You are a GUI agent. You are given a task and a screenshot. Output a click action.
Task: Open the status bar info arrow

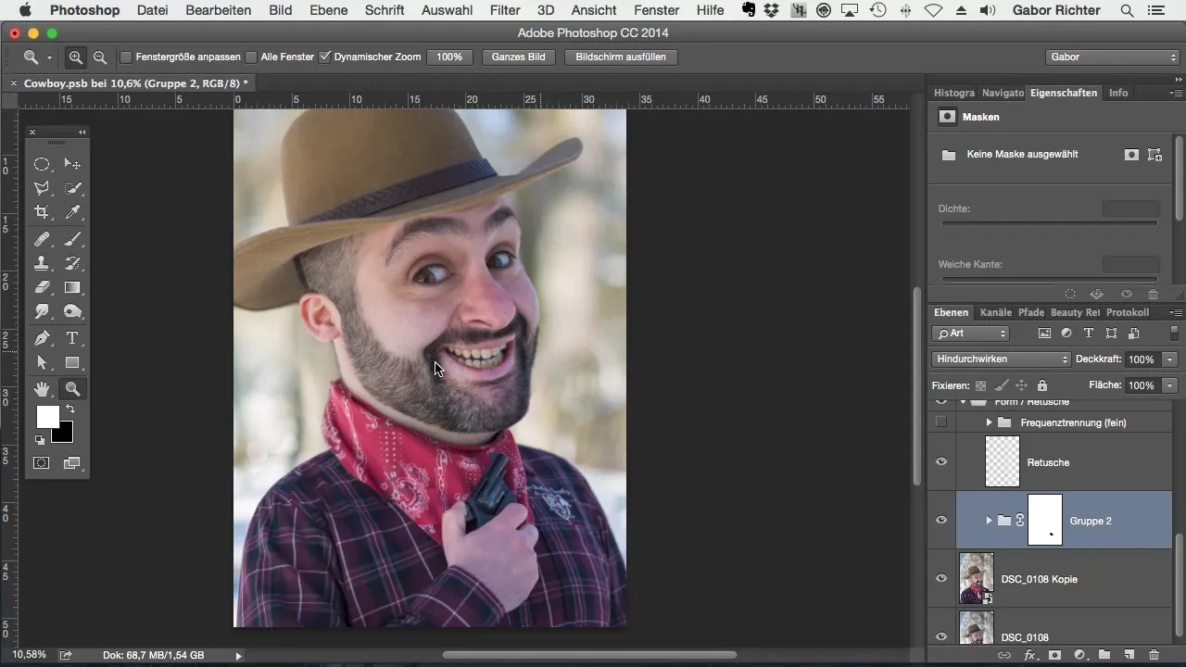pyautogui.click(x=238, y=656)
